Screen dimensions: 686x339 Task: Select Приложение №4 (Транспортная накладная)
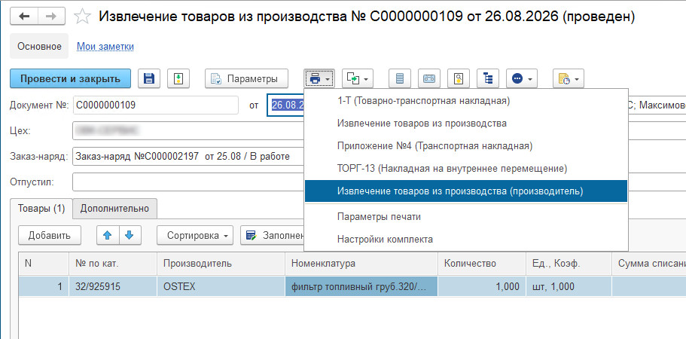click(466, 145)
